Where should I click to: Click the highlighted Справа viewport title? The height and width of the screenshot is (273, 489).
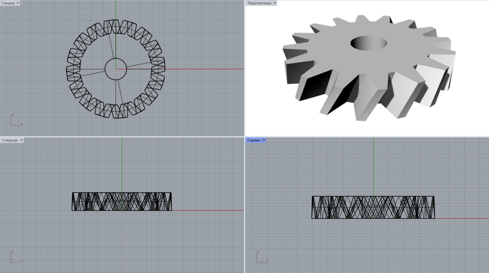(254, 140)
